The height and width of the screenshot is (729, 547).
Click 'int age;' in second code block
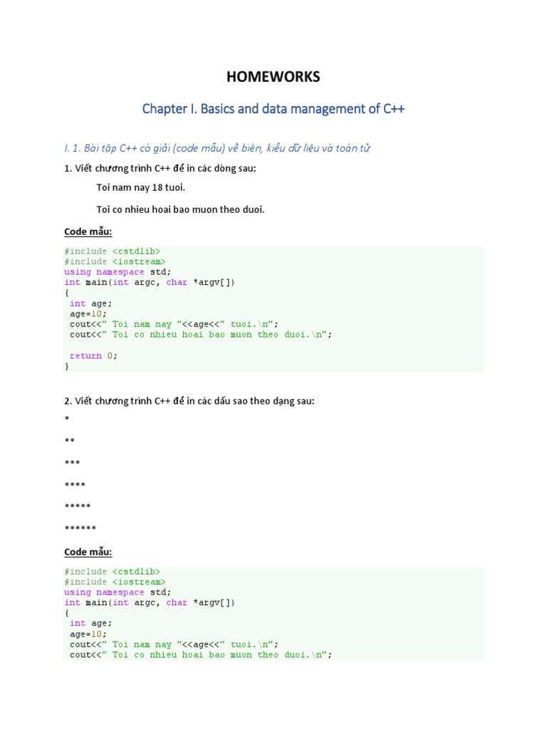point(90,624)
